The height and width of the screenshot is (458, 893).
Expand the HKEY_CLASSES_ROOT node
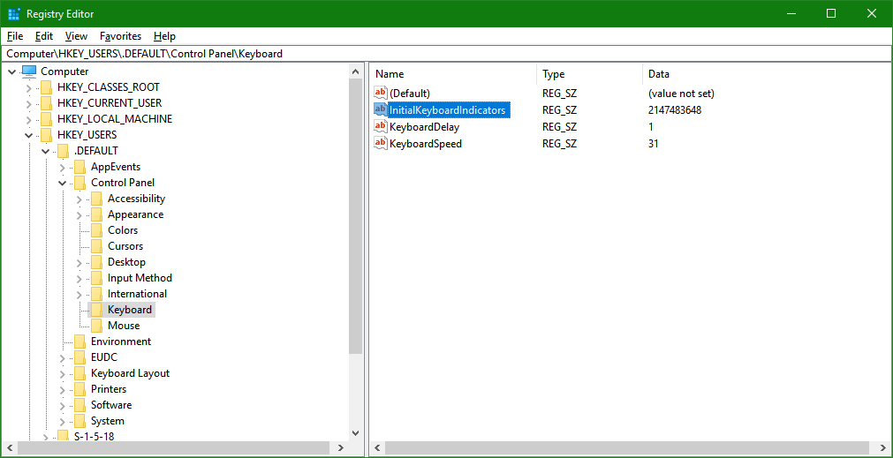(29, 87)
